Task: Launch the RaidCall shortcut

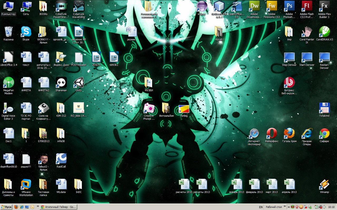Action: coord(61,161)
